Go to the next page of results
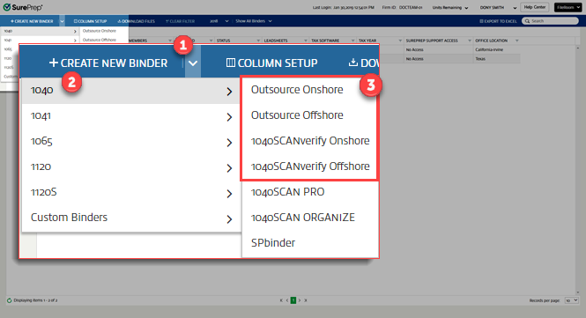This screenshot has height=318, width=586. 300,300
